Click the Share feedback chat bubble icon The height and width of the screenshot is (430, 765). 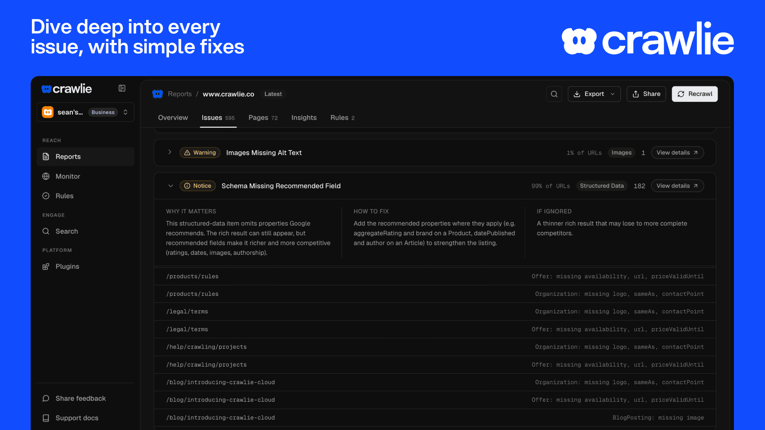46,399
